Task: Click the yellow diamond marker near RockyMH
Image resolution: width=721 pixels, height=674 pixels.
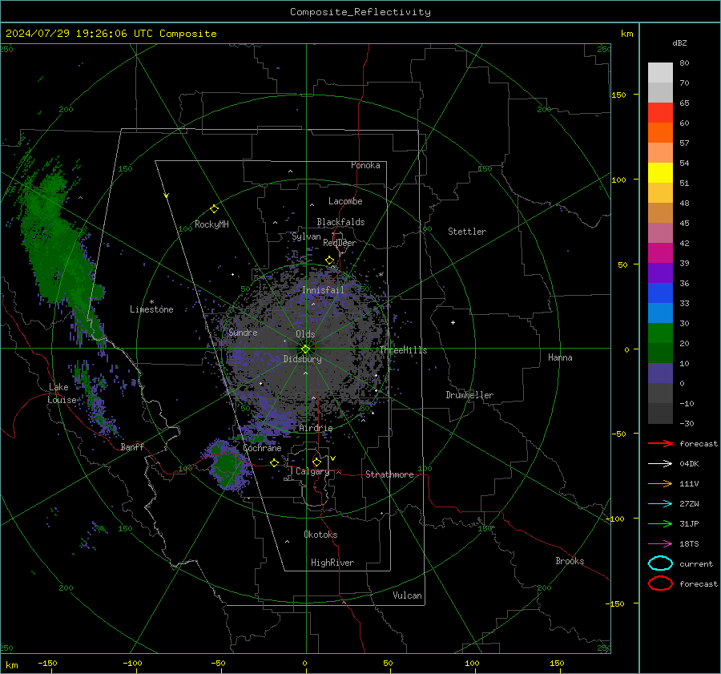Action: click(x=214, y=209)
